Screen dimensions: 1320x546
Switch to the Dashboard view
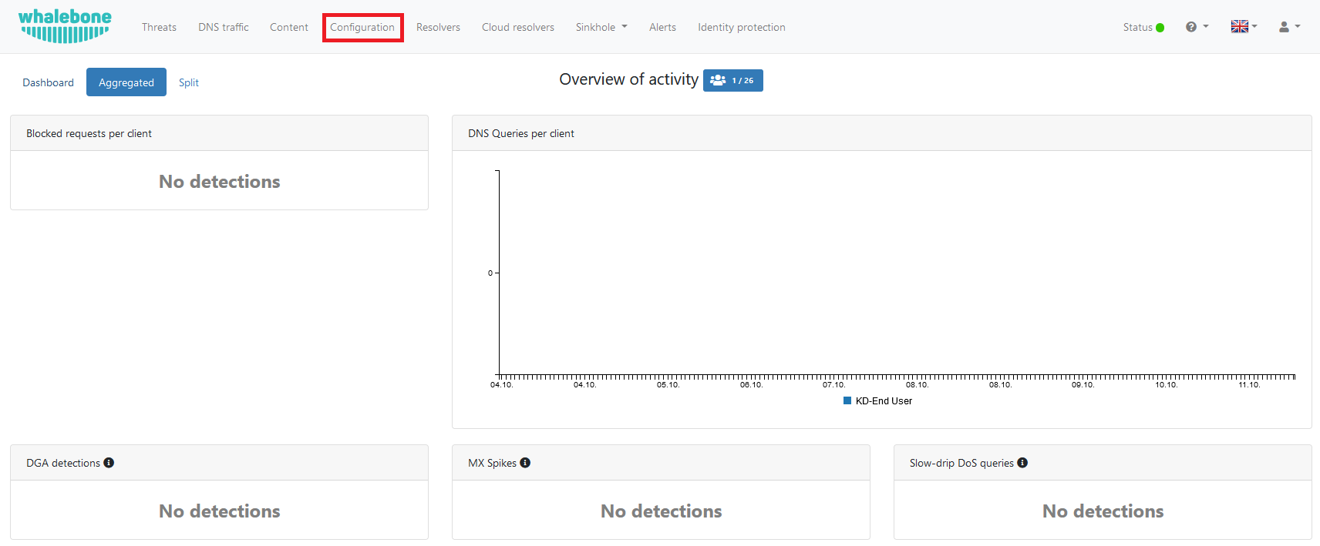[x=48, y=82]
